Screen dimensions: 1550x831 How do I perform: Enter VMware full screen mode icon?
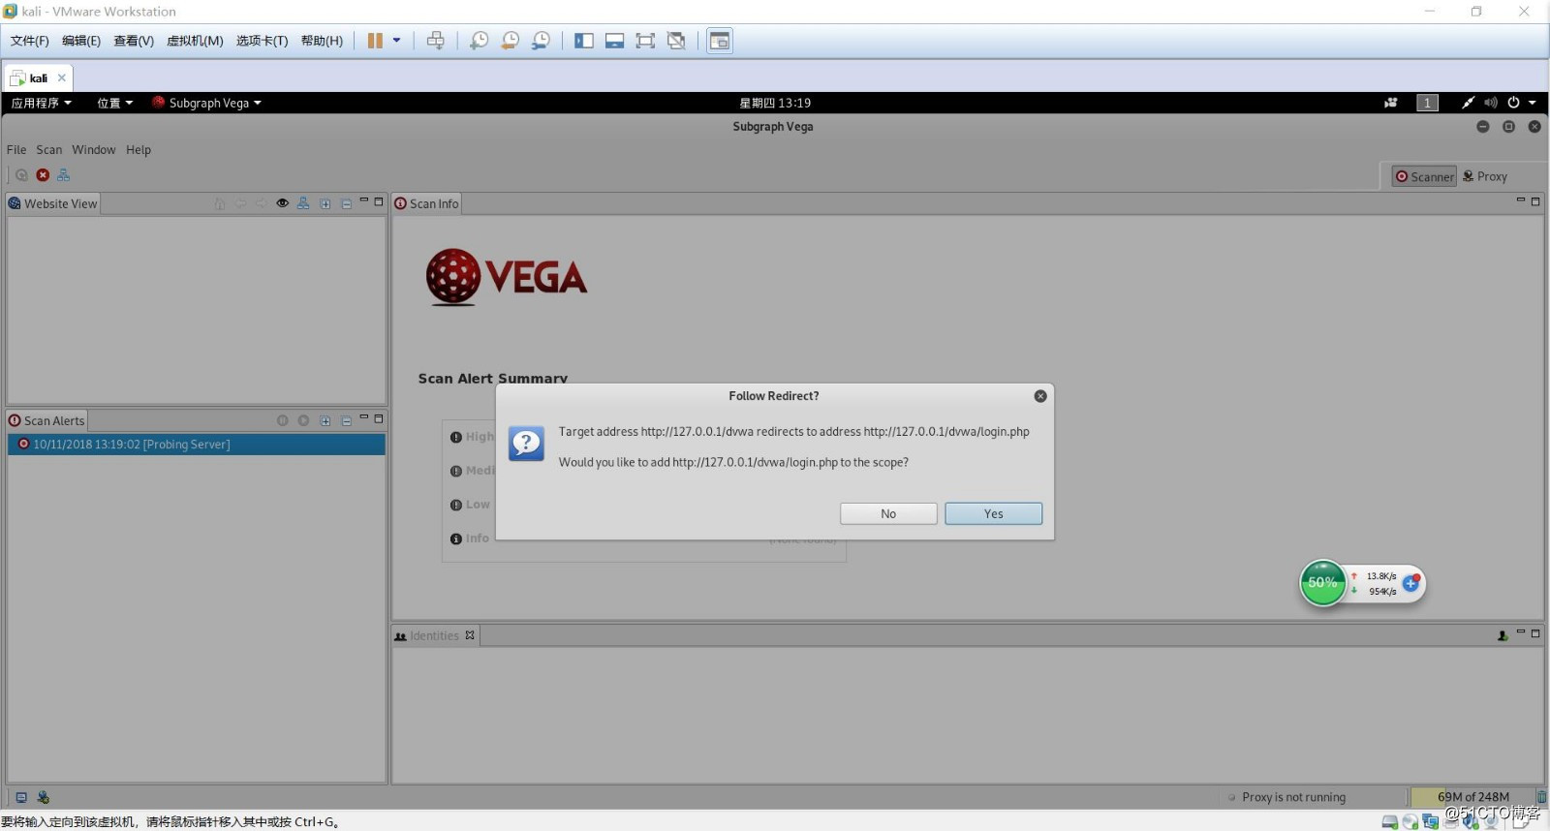coord(645,41)
